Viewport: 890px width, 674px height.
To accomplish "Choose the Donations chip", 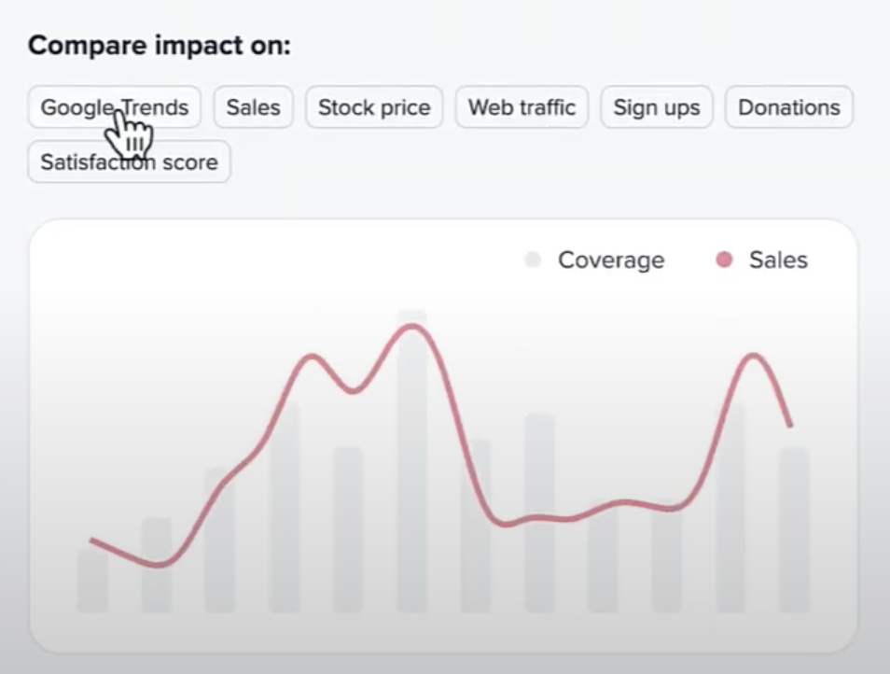I will tap(788, 107).
